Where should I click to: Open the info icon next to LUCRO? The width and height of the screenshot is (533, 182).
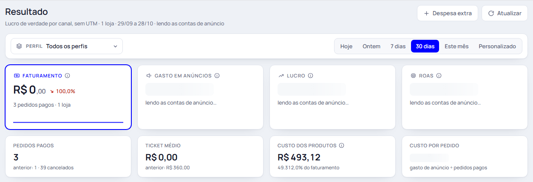(x=310, y=76)
